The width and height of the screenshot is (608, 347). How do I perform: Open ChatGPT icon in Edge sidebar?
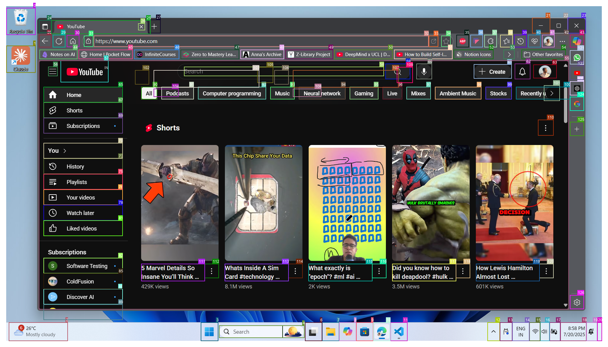point(577,88)
